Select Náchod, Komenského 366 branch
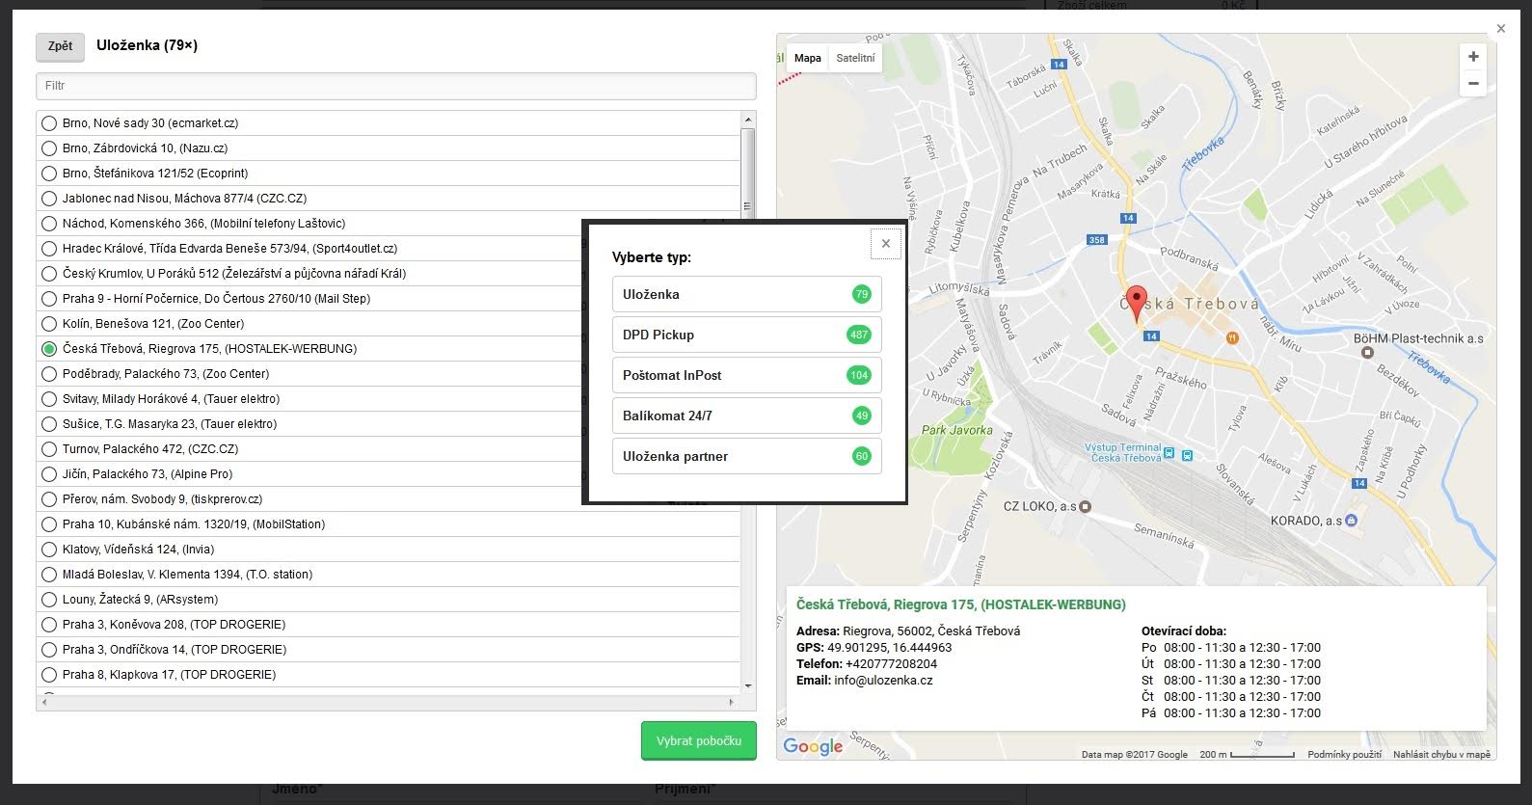 (x=49, y=224)
